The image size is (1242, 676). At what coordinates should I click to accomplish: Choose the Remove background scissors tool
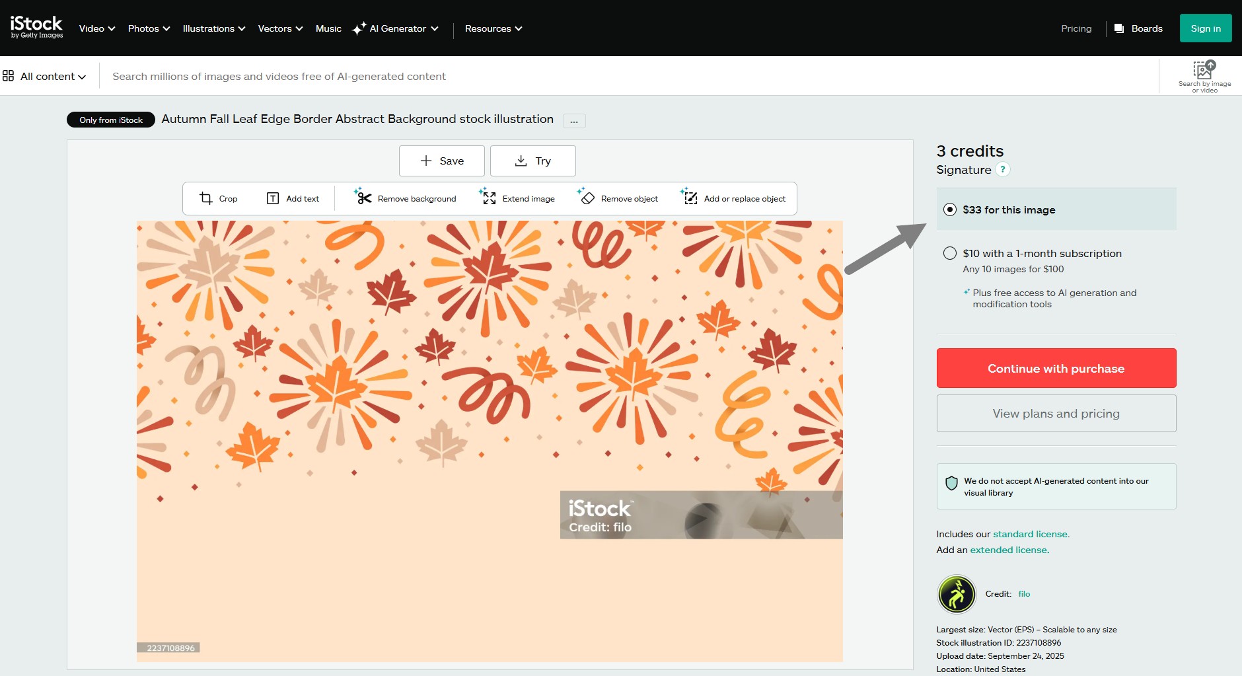click(364, 198)
